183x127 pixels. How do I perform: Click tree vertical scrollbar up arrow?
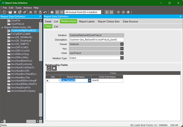[x=41, y=21]
